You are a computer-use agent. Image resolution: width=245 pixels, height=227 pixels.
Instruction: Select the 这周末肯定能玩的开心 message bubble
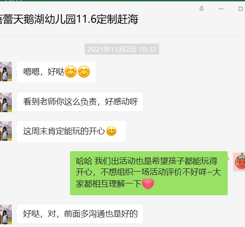pyautogui.click(x=71, y=131)
